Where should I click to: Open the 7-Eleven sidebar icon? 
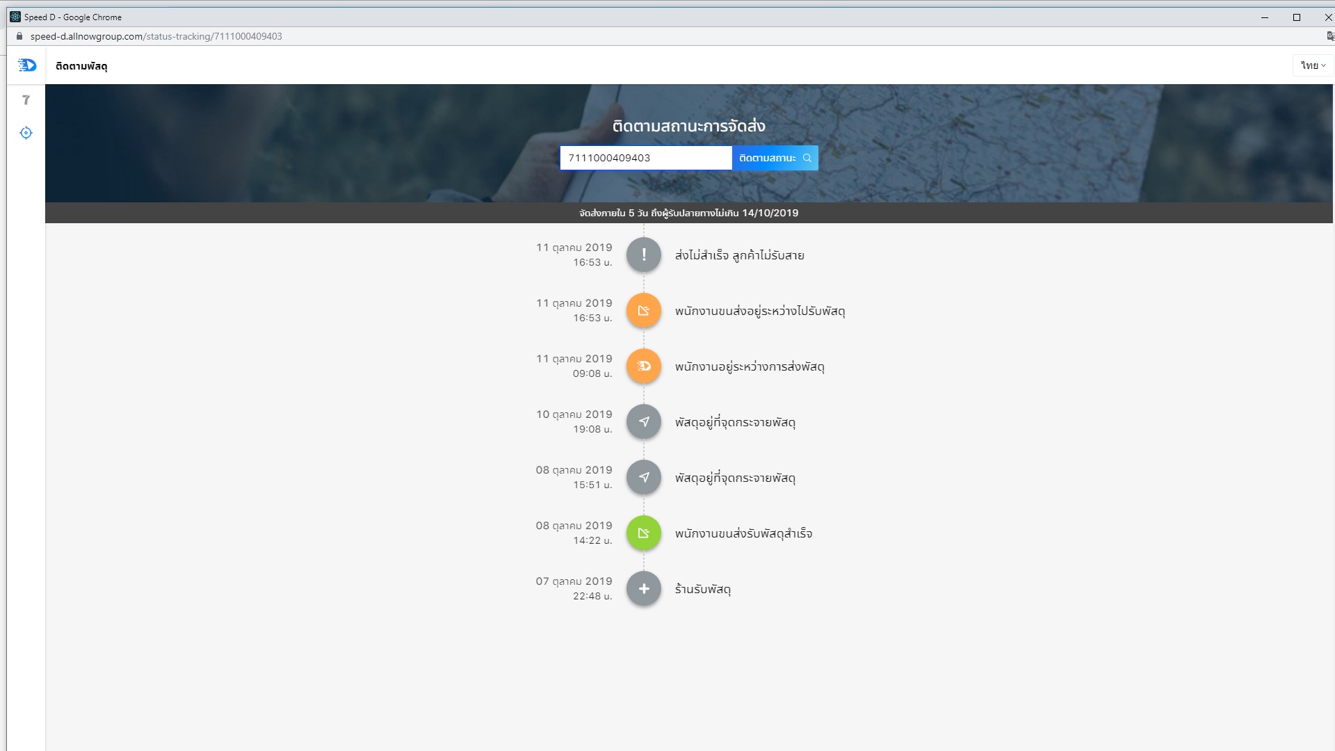[26, 100]
